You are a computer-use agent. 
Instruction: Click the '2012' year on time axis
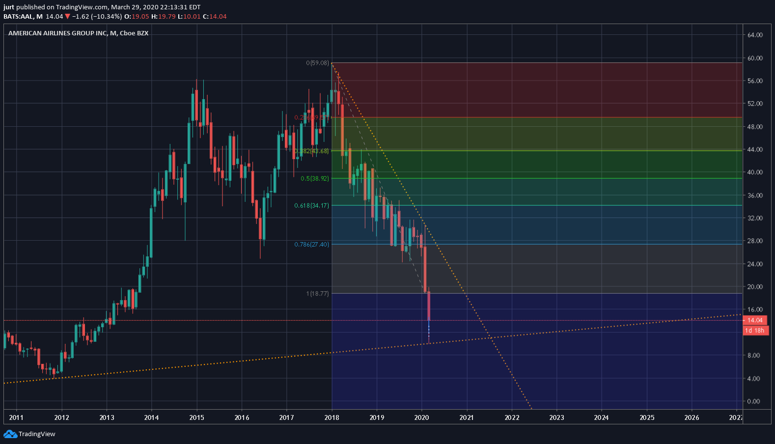[61, 417]
